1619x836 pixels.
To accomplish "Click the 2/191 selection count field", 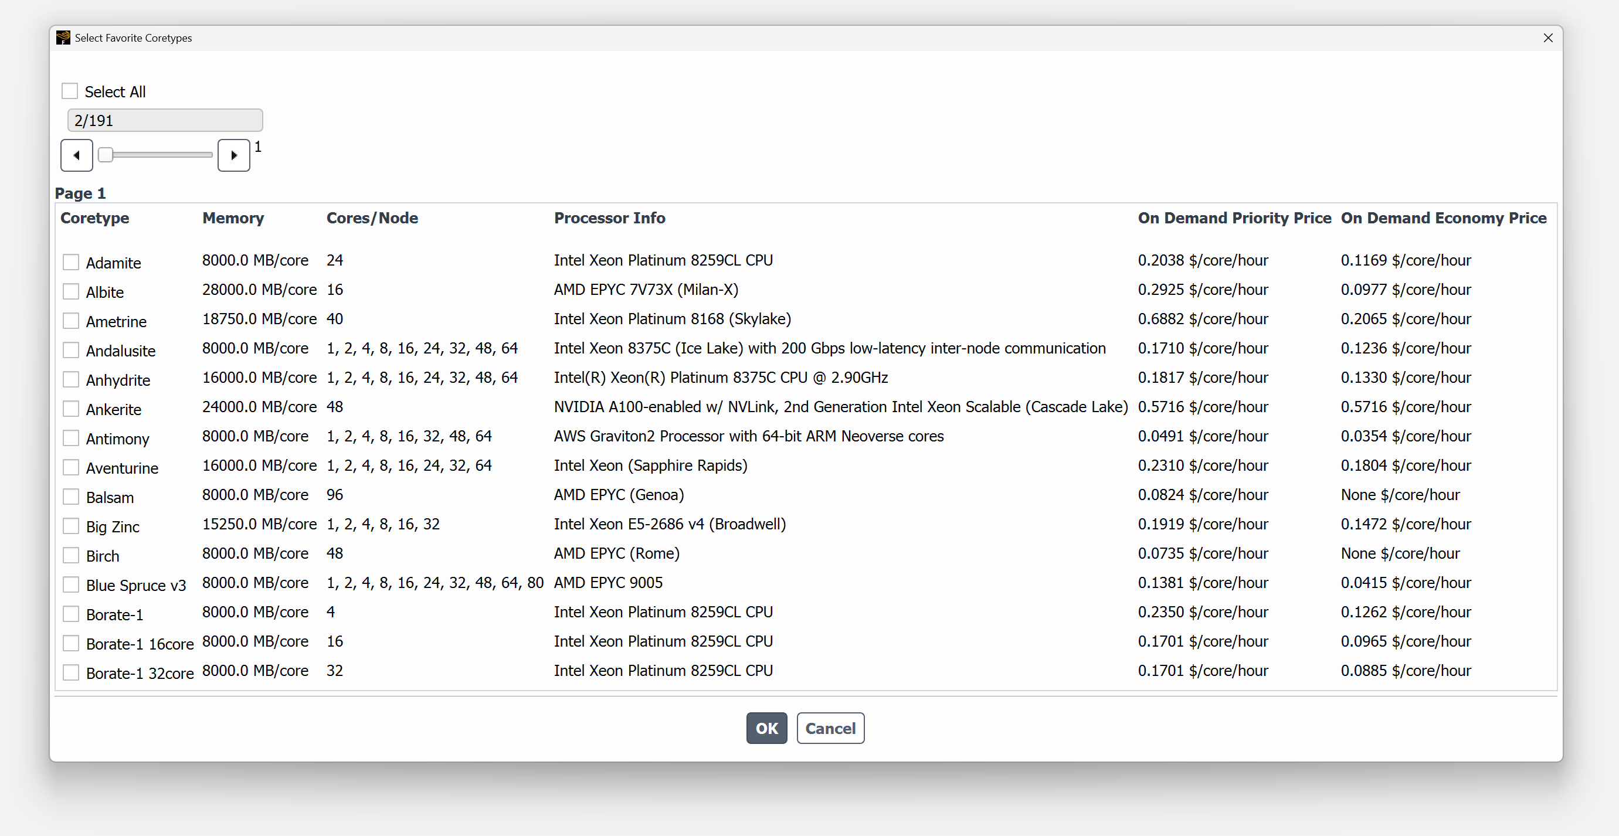I will tap(165, 120).
